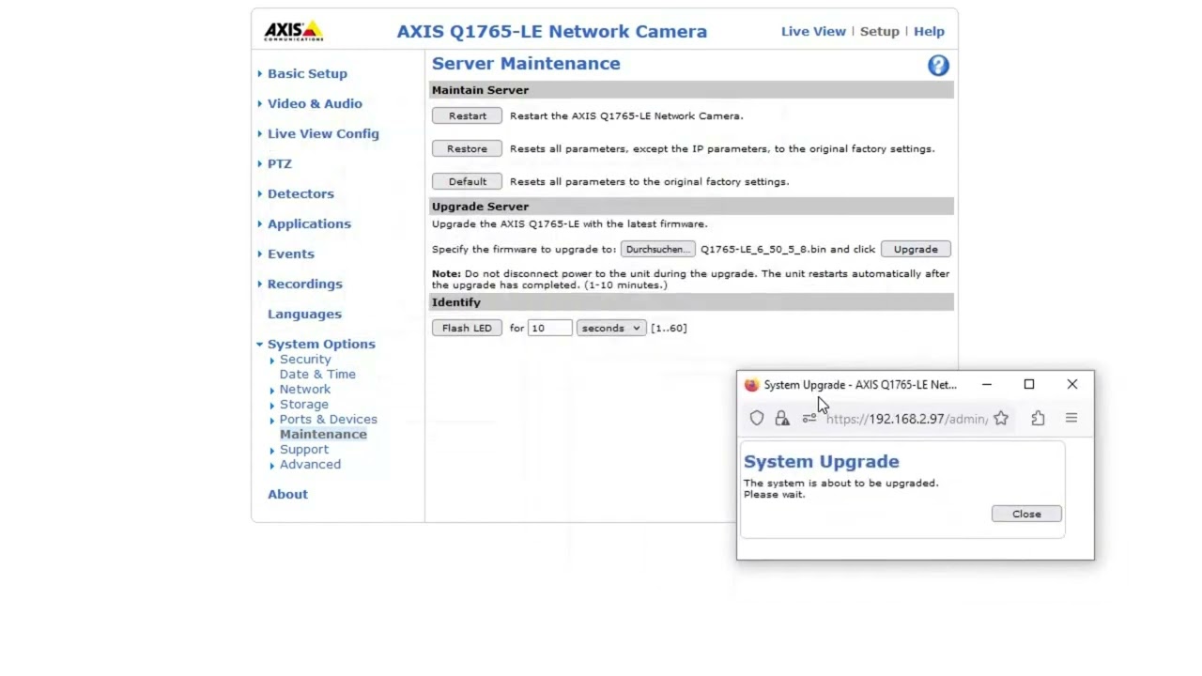The width and height of the screenshot is (1202, 676).
Task: Open Ports & Devices settings
Action: pyautogui.click(x=329, y=419)
